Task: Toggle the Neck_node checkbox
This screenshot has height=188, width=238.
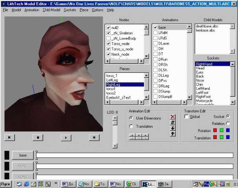Action: (108, 54)
